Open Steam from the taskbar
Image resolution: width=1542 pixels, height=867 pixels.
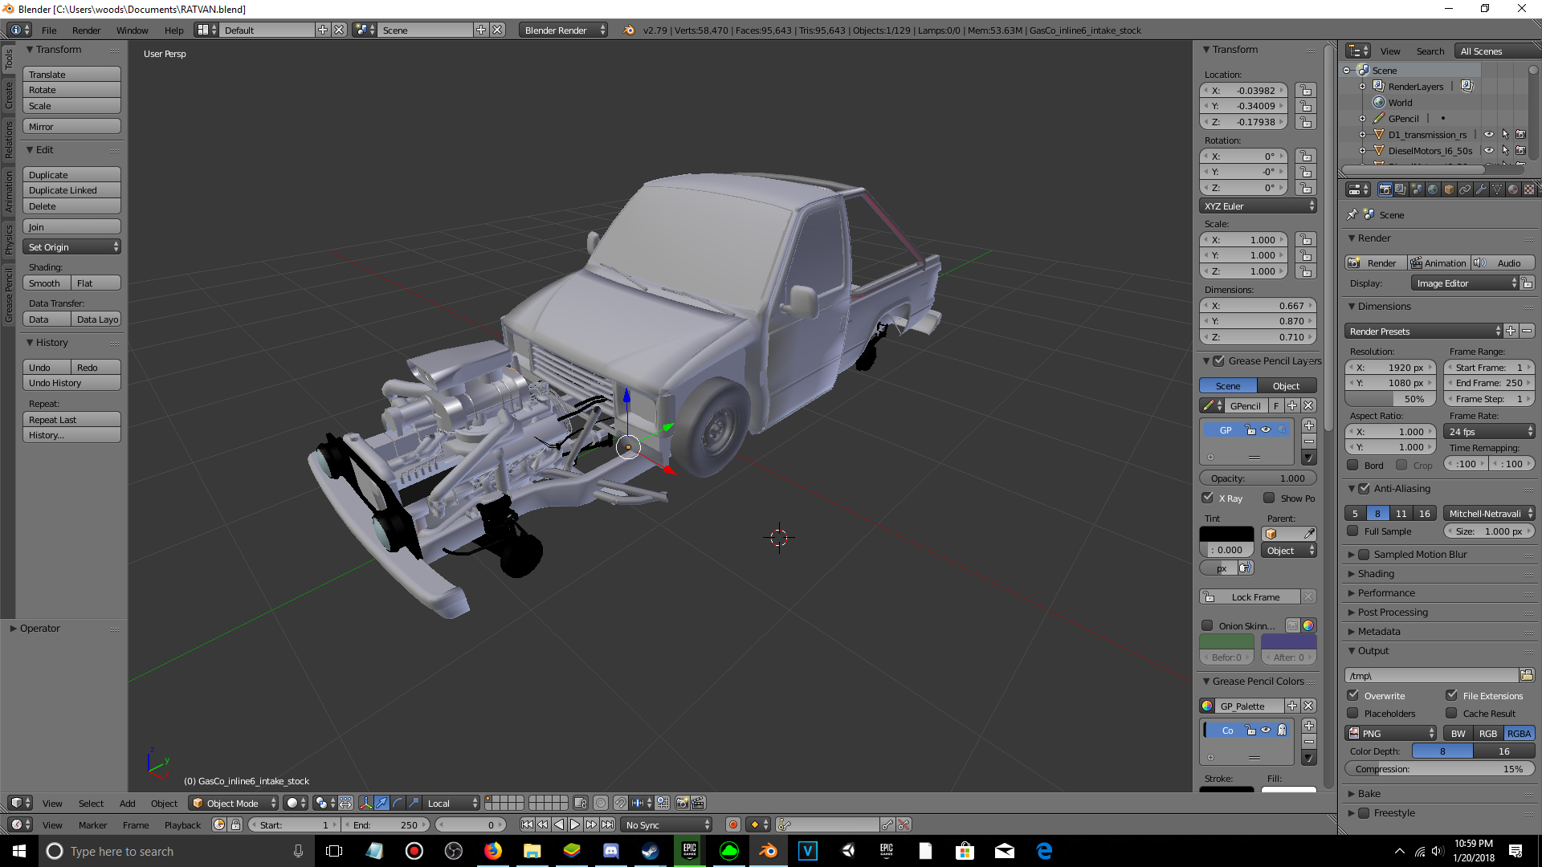coord(650,851)
